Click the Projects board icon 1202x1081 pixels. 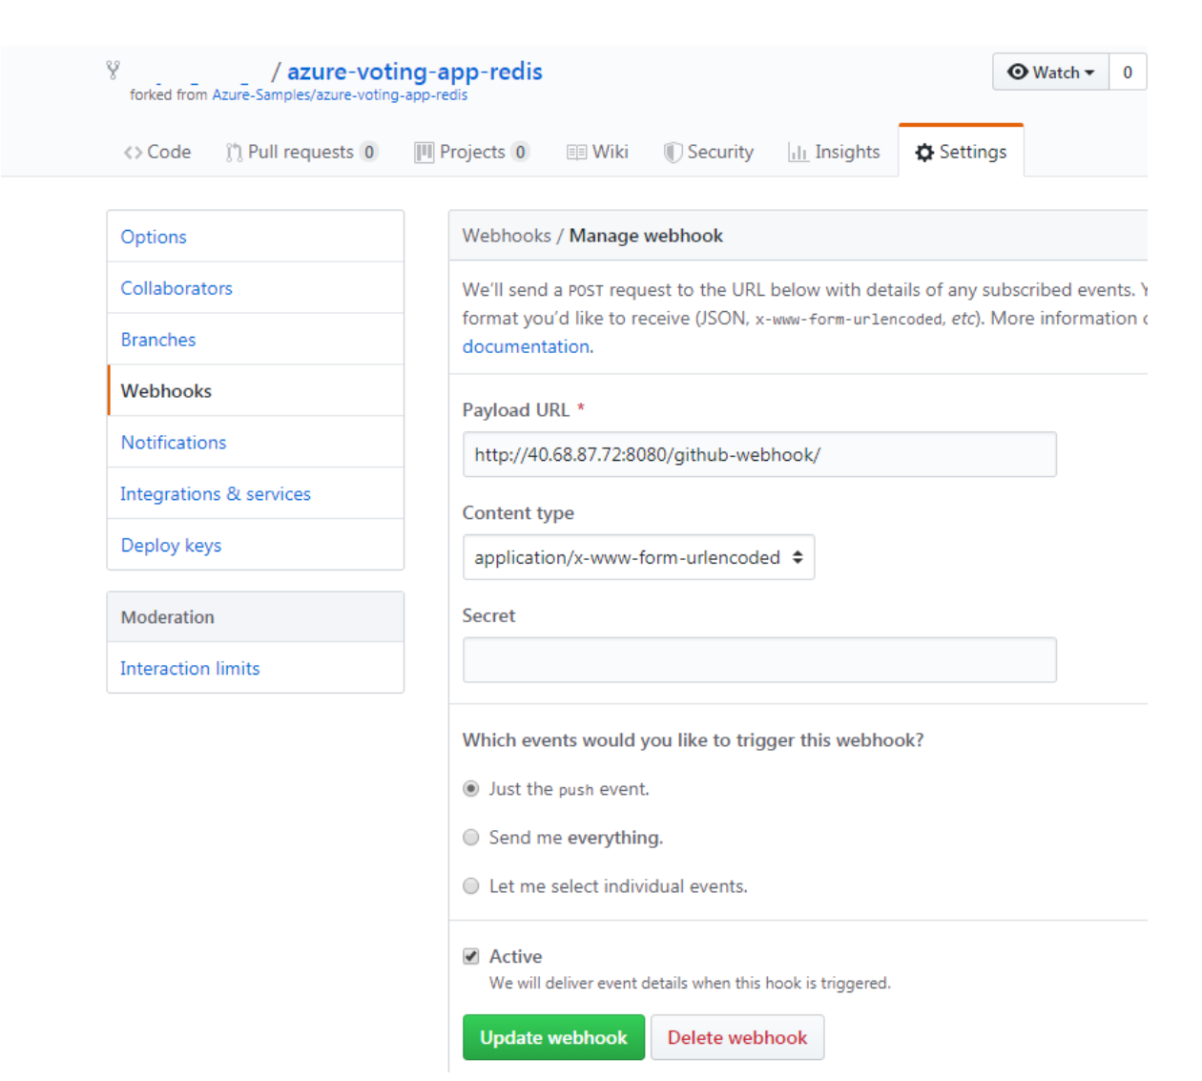[x=425, y=151]
